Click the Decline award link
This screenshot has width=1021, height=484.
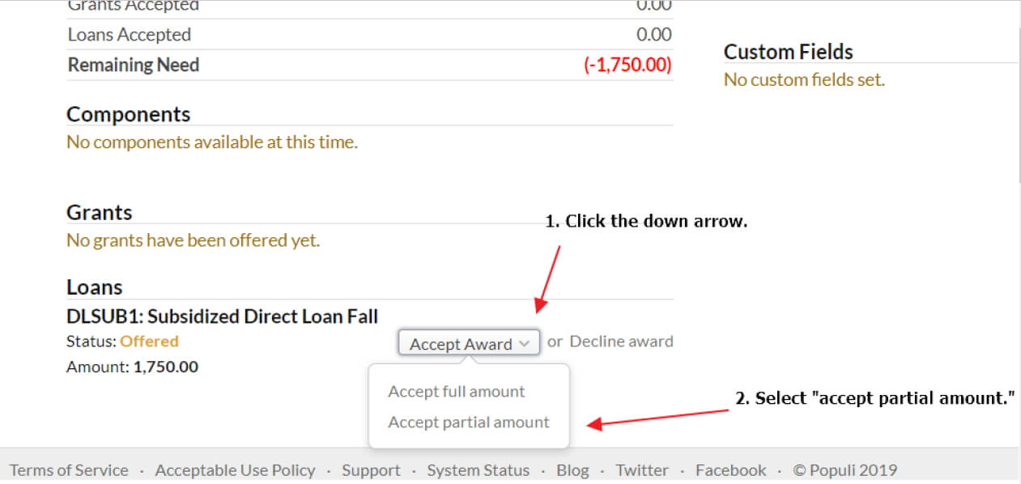click(x=621, y=341)
